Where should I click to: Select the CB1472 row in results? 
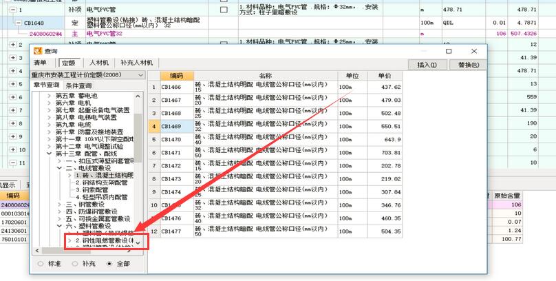tap(275, 166)
